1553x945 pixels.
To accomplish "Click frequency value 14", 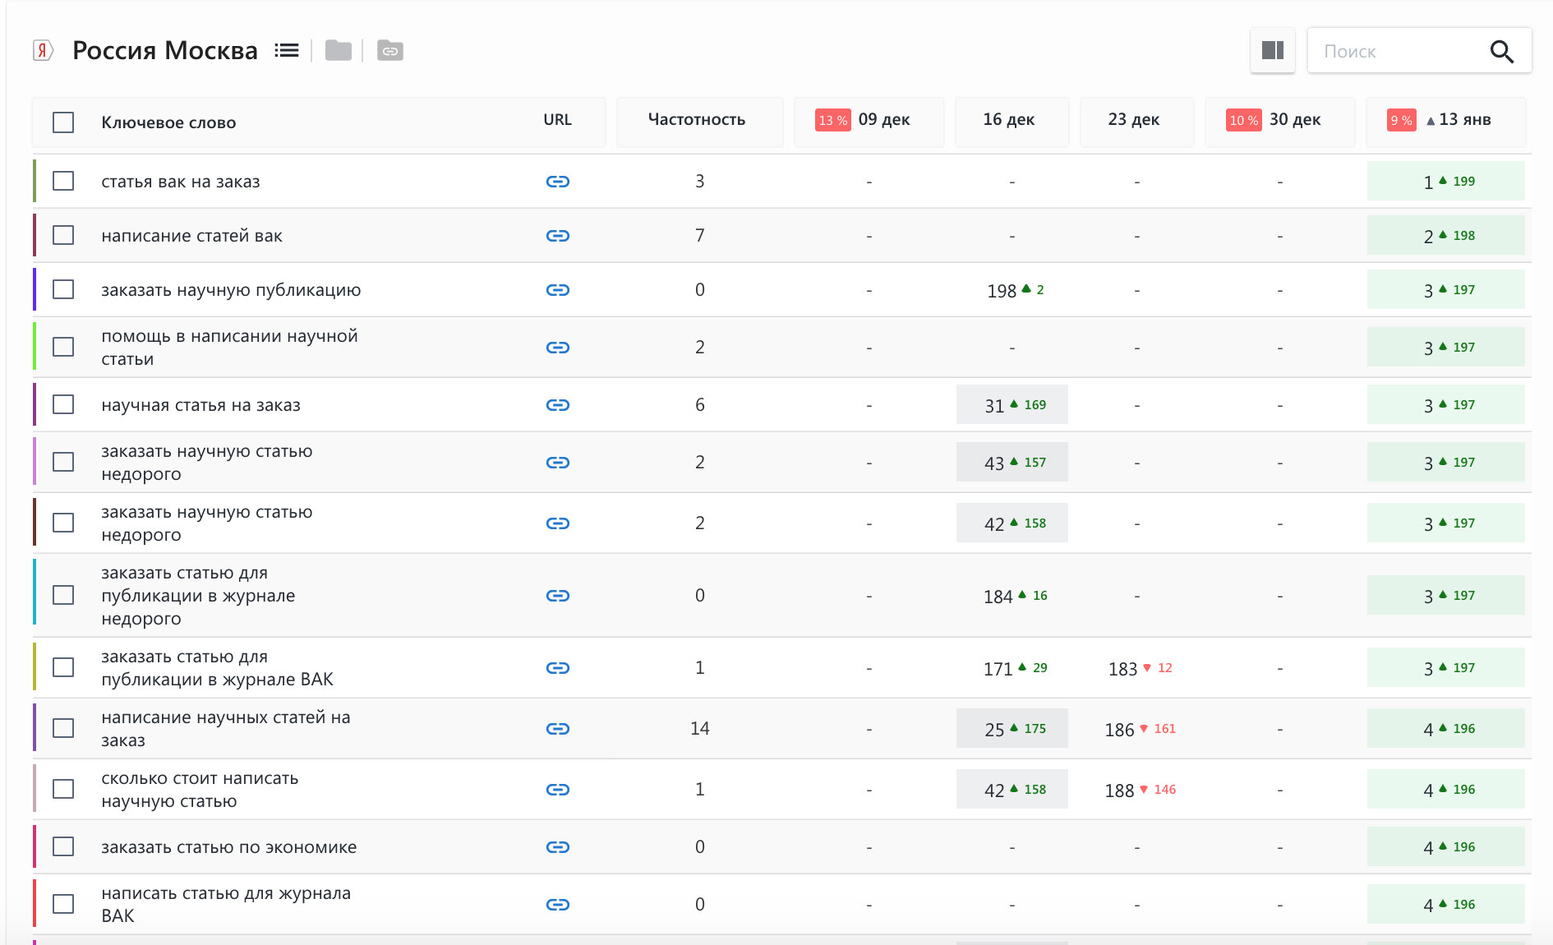I will click(x=699, y=728).
